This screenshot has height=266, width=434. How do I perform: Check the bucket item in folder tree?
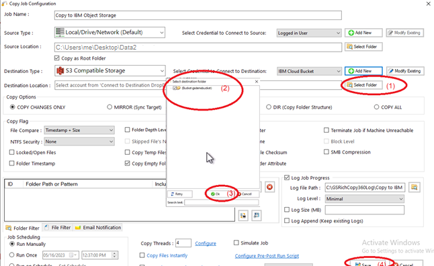(x=175, y=88)
